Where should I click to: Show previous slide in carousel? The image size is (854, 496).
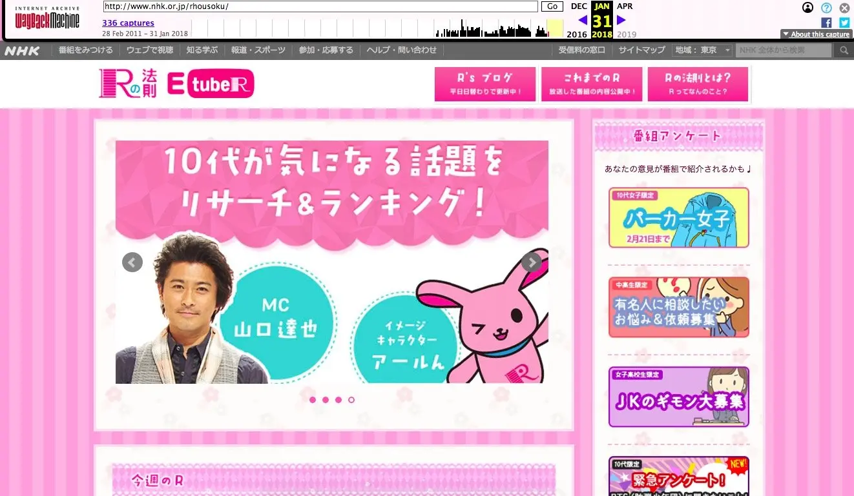click(x=132, y=262)
